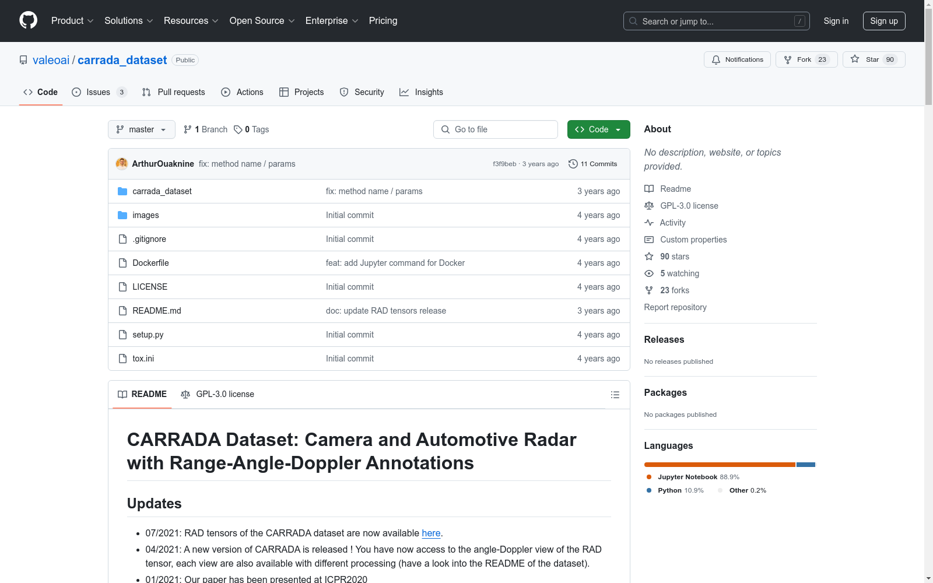Click the Go to file search box
The image size is (933, 583).
point(496,129)
